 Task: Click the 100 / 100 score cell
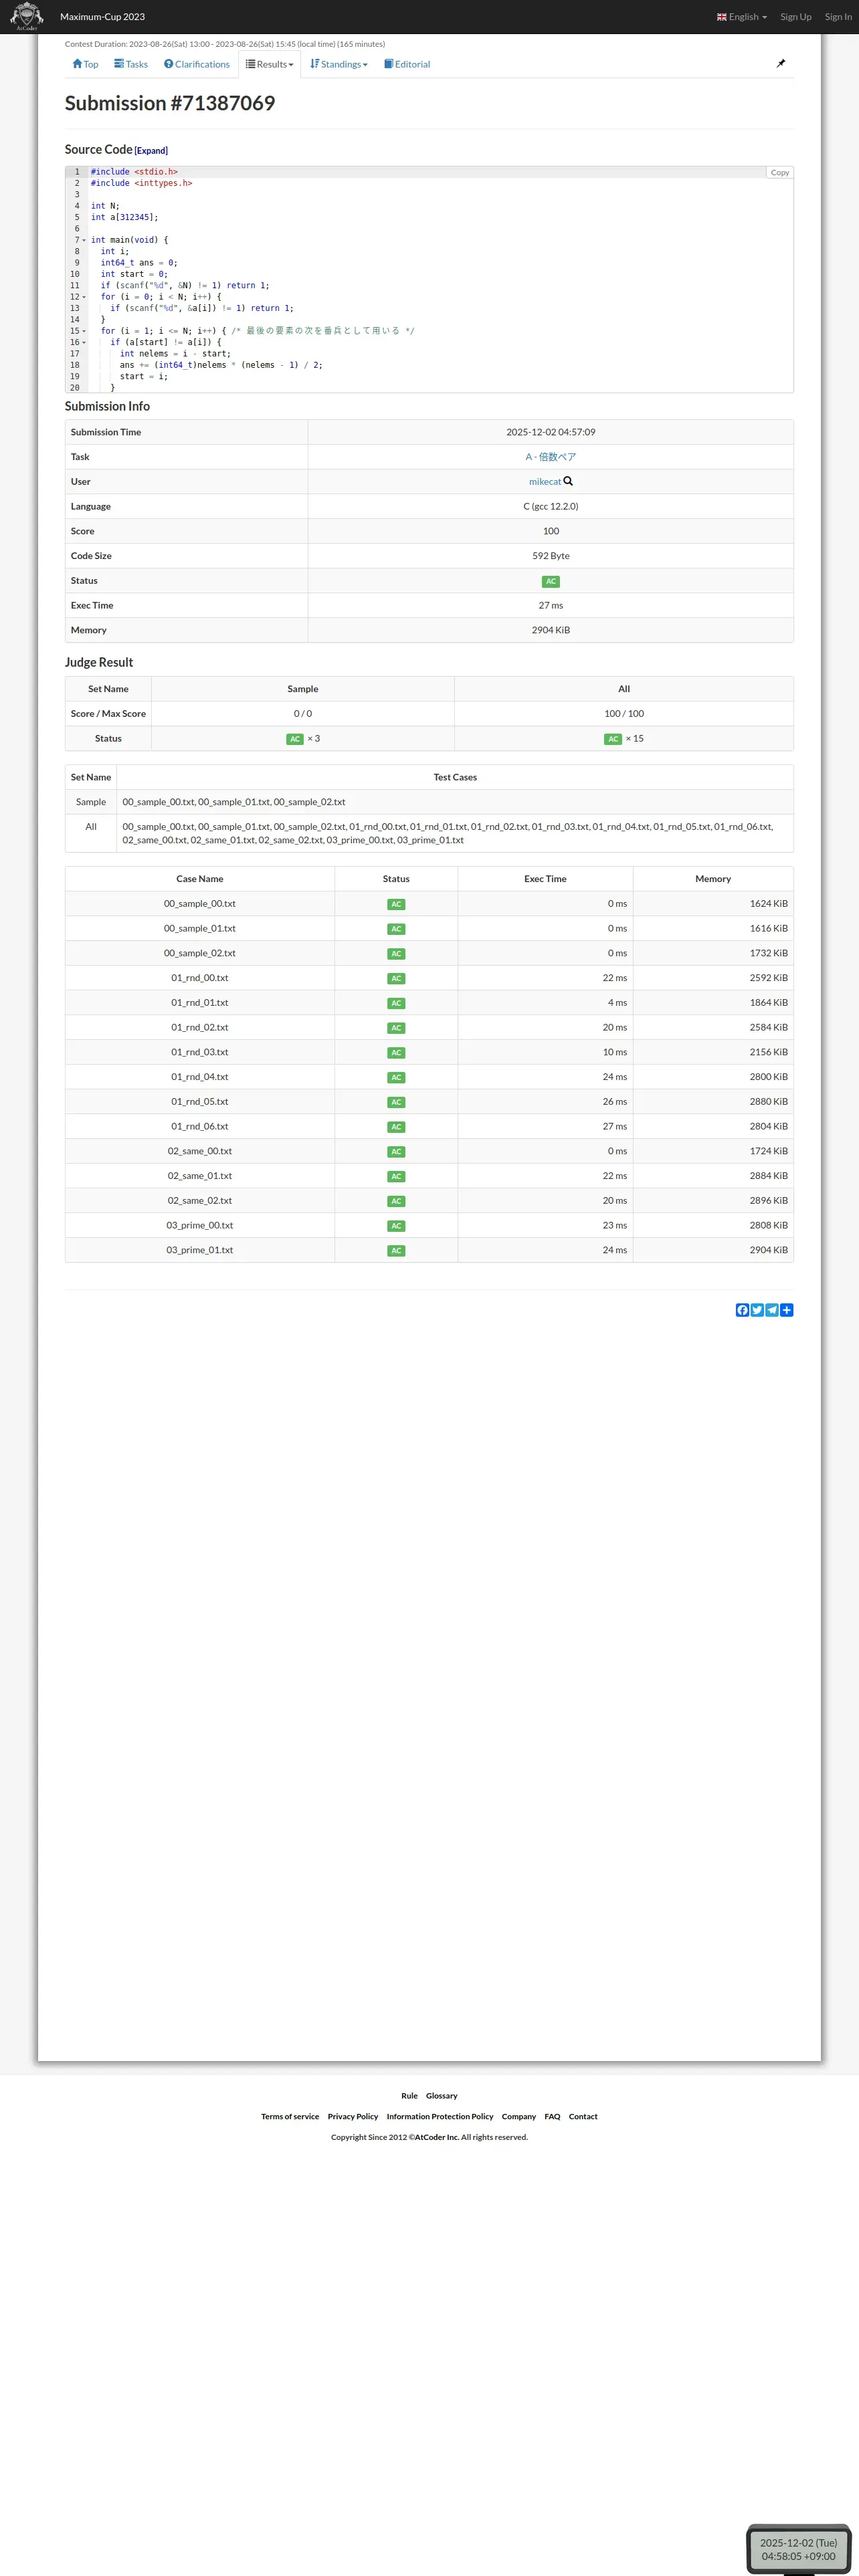tap(624, 714)
